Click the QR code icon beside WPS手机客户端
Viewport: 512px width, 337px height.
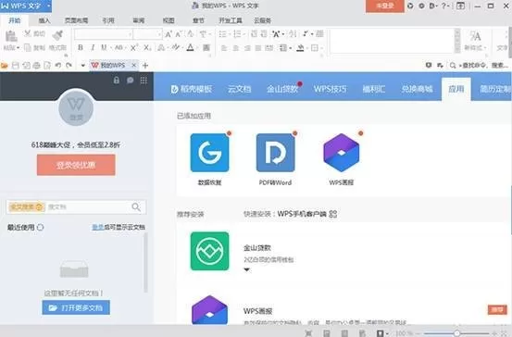click(x=332, y=214)
